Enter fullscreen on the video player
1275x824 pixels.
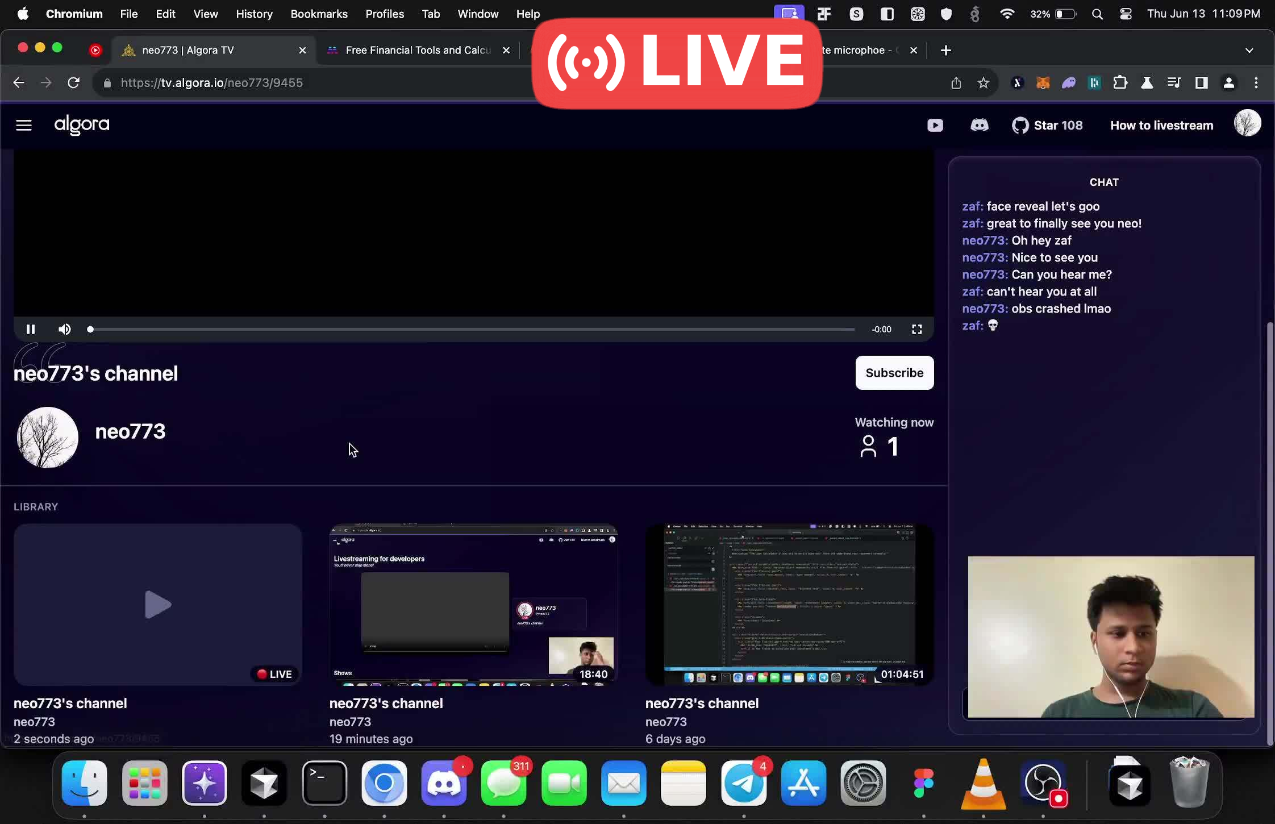[x=916, y=329]
